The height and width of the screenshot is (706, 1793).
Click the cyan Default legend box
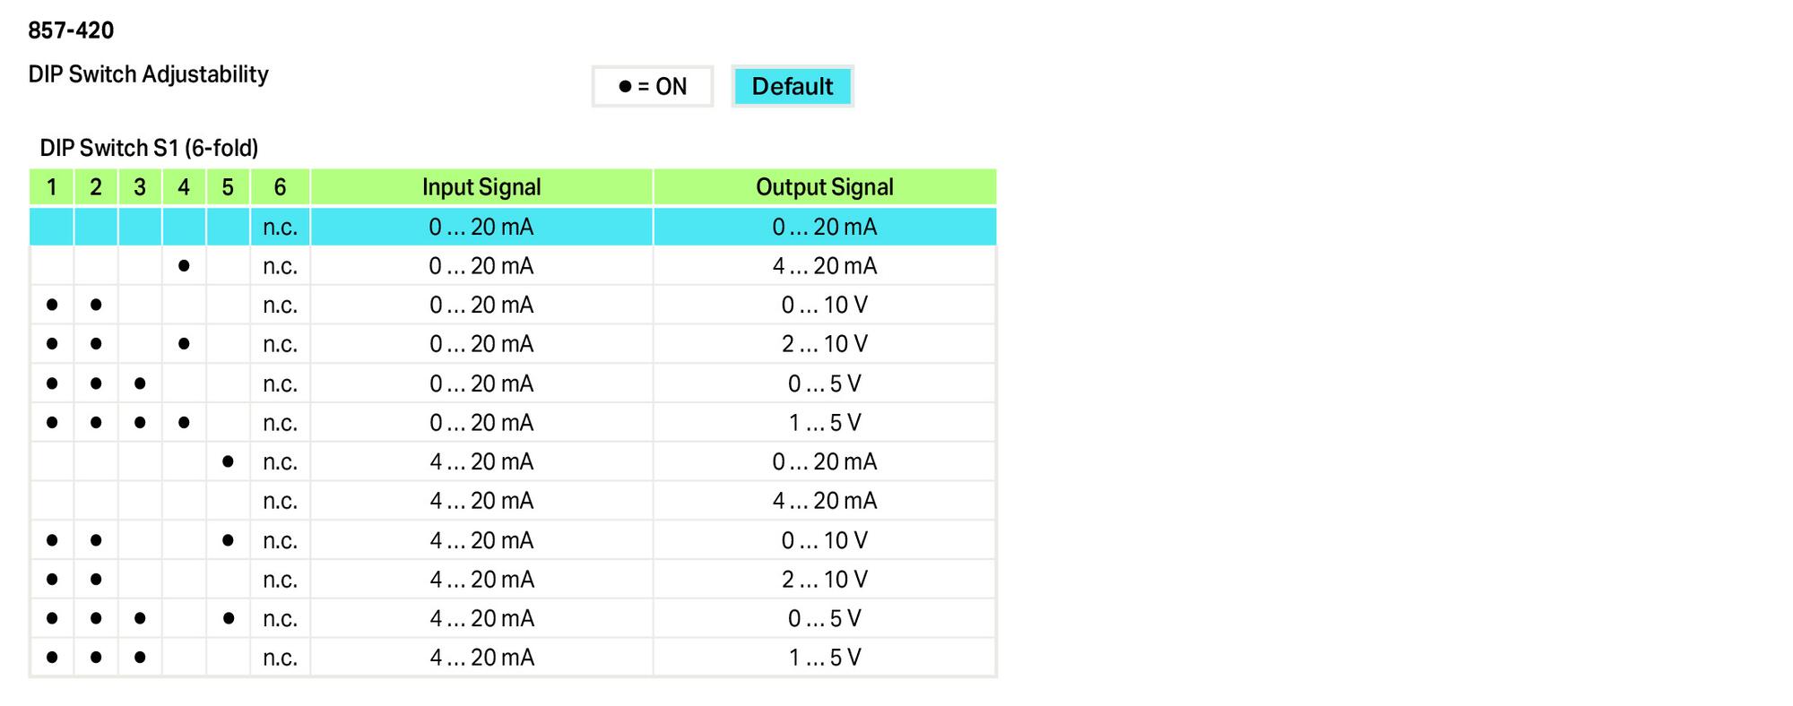(x=793, y=87)
